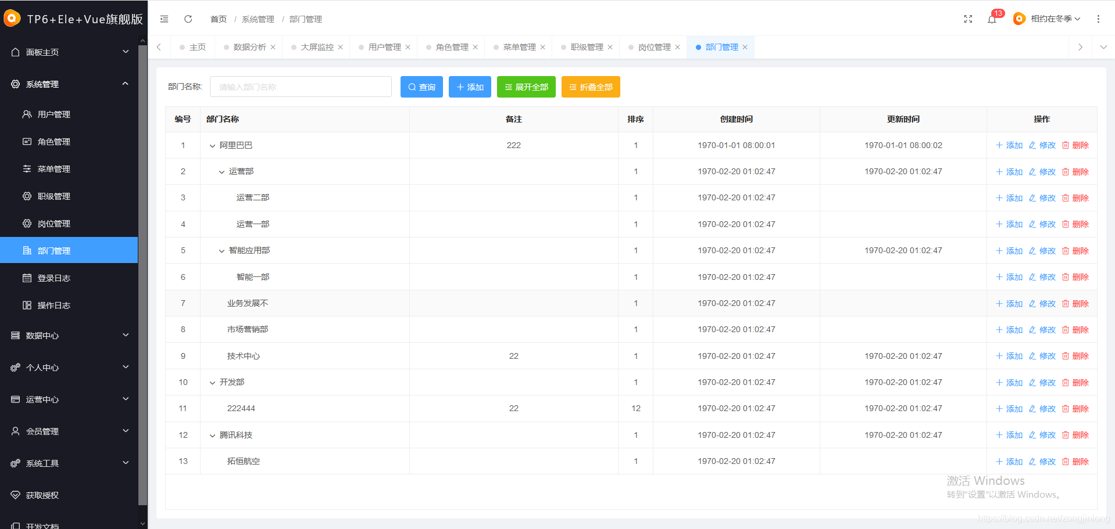
Task: Open 登录日志 in sidebar
Action: (x=69, y=278)
